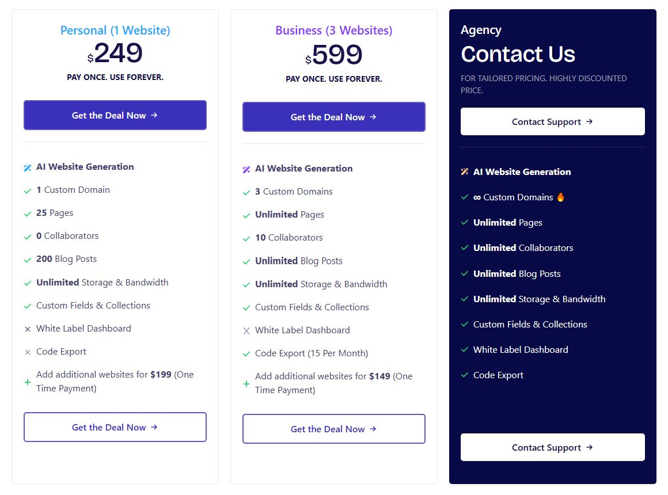Click the fire emoji next to Custom Domains

pos(561,197)
